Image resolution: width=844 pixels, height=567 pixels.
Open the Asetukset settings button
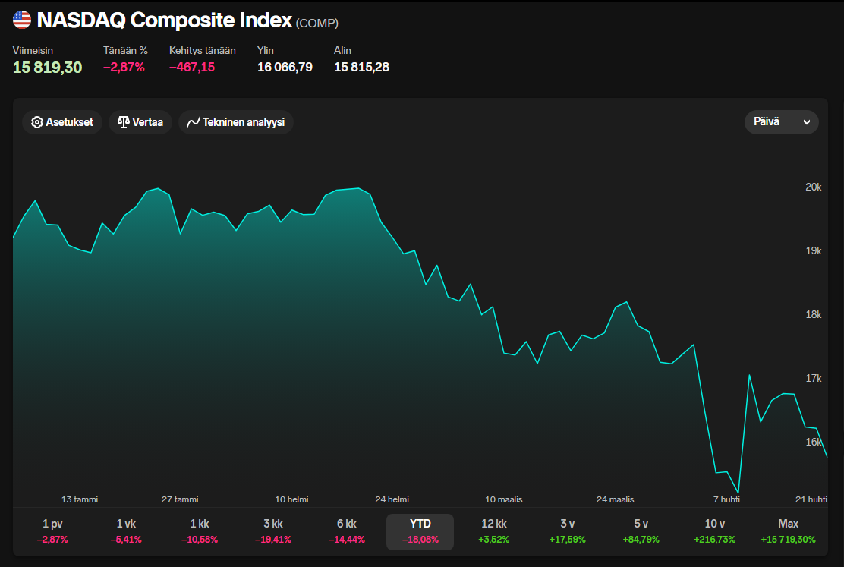coord(62,122)
